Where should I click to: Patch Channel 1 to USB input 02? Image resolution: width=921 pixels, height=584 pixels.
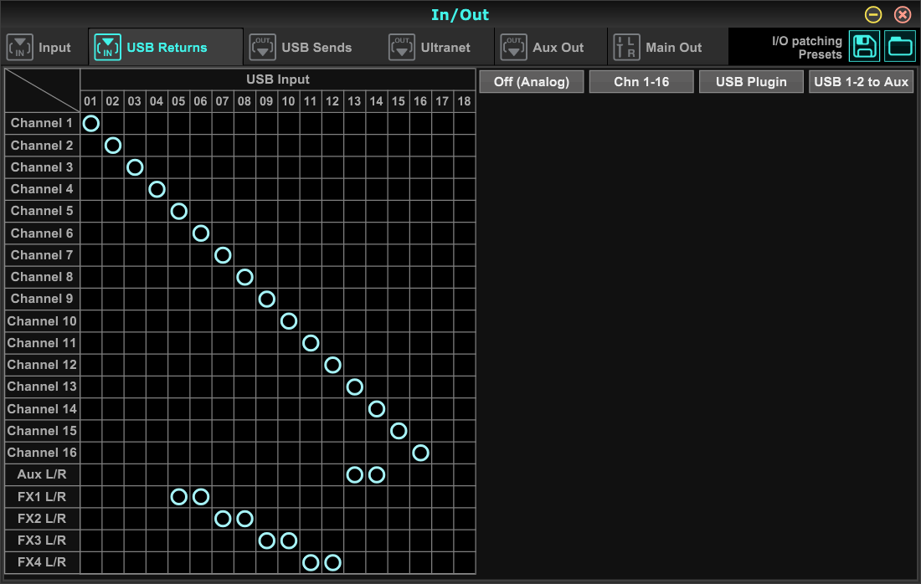point(113,123)
